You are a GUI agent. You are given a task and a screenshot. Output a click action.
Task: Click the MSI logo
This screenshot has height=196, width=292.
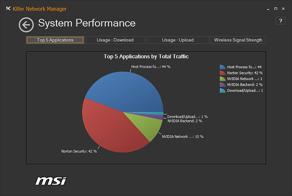(51, 181)
